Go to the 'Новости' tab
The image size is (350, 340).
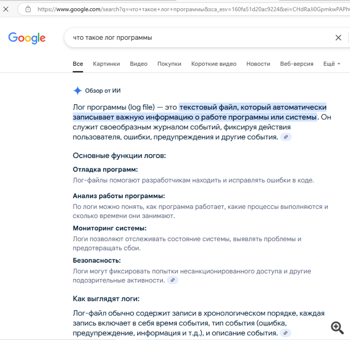[258, 64]
